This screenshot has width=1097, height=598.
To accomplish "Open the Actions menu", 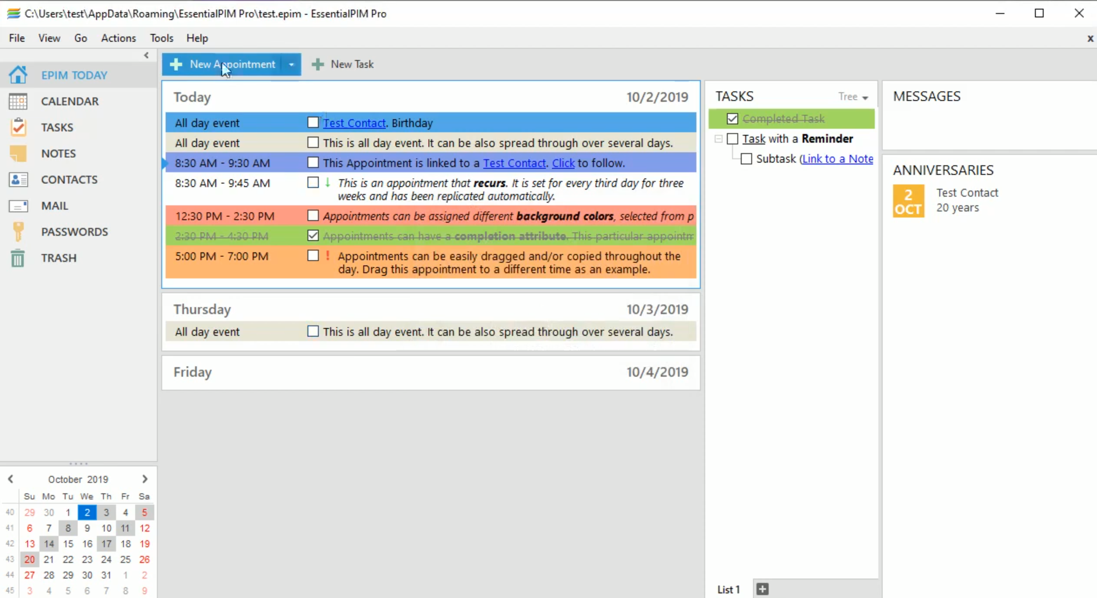I will coord(118,38).
